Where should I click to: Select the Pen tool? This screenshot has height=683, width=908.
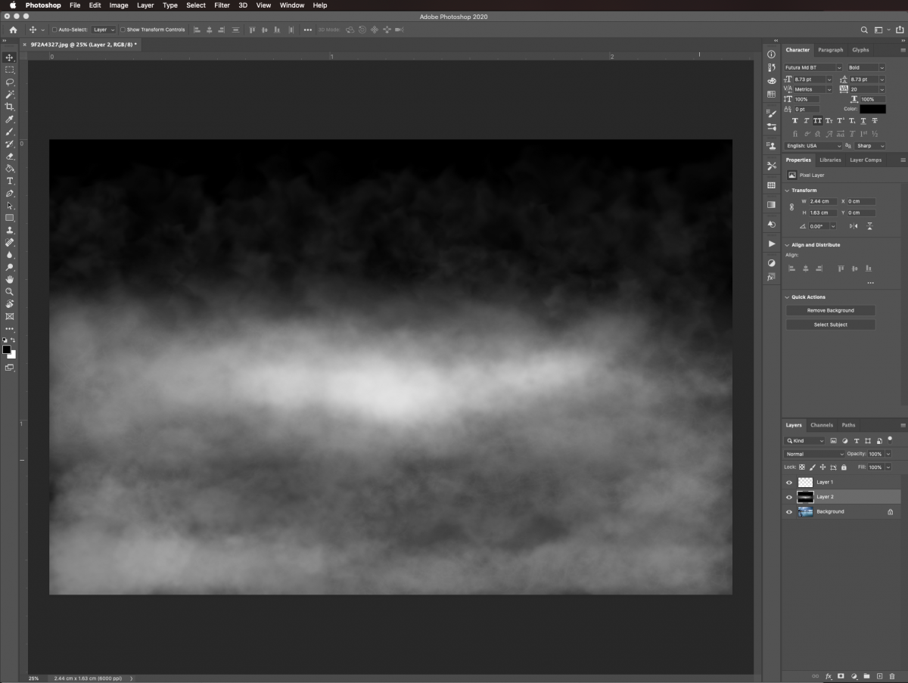point(10,194)
